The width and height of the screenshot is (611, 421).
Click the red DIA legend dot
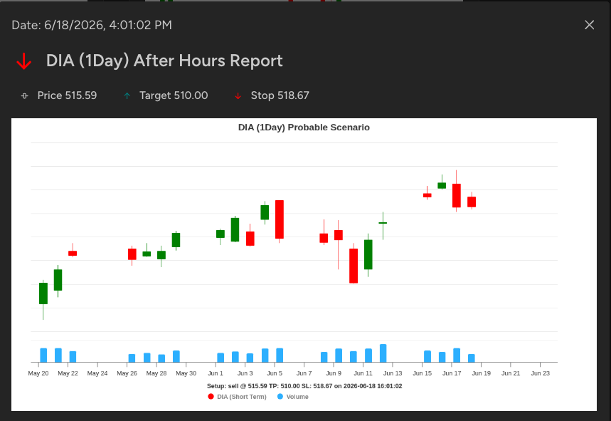pyautogui.click(x=211, y=396)
